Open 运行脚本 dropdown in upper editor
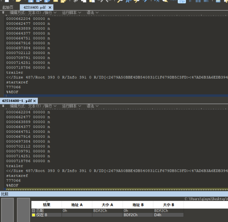 coord(72,13)
